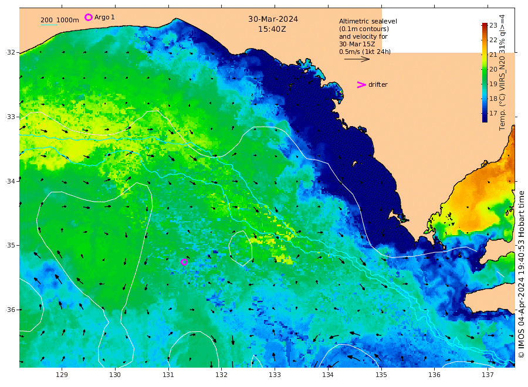
Task: Click the colorbar tick label 23
Action: 493,25
